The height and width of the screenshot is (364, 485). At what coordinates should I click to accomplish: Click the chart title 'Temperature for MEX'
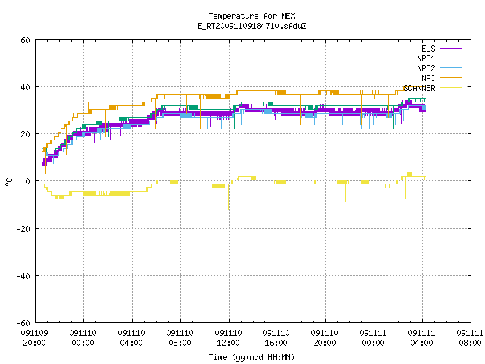(252, 16)
